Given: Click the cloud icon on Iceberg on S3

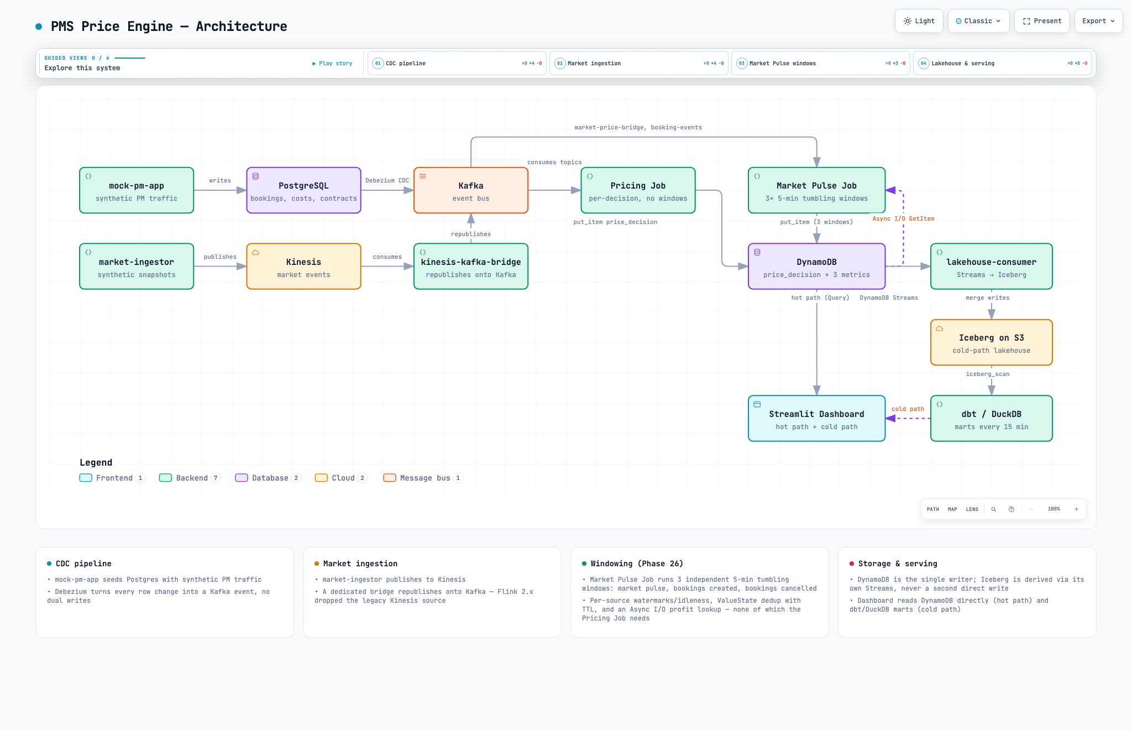Looking at the screenshot, I should (x=940, y=328).
